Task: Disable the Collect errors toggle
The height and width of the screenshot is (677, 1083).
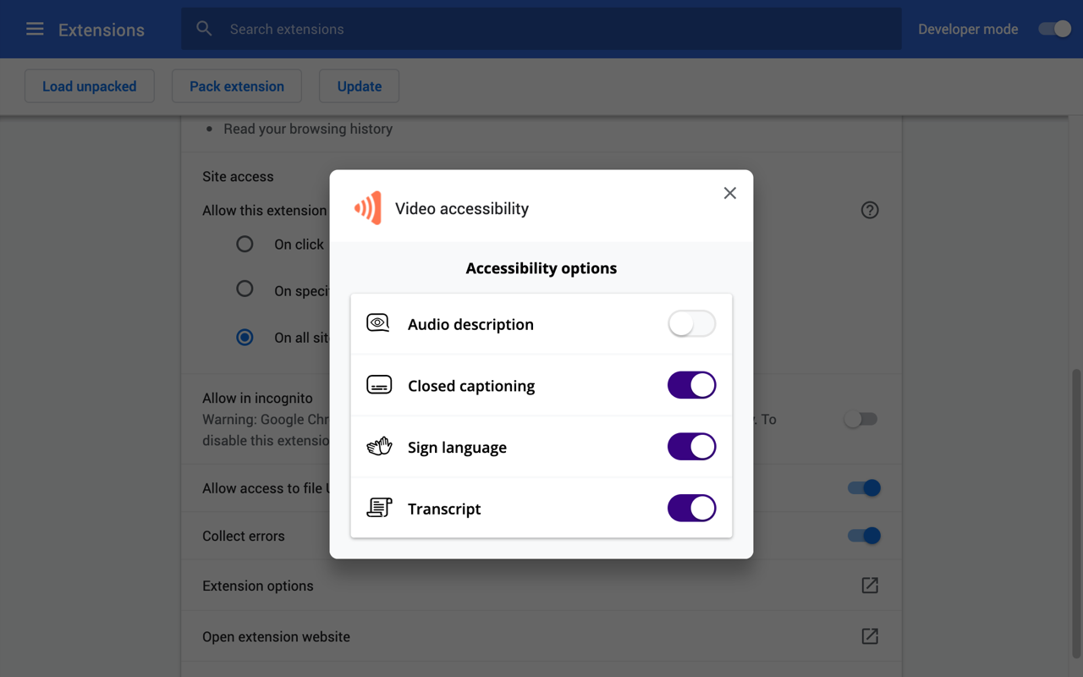Action: [862, 536]
